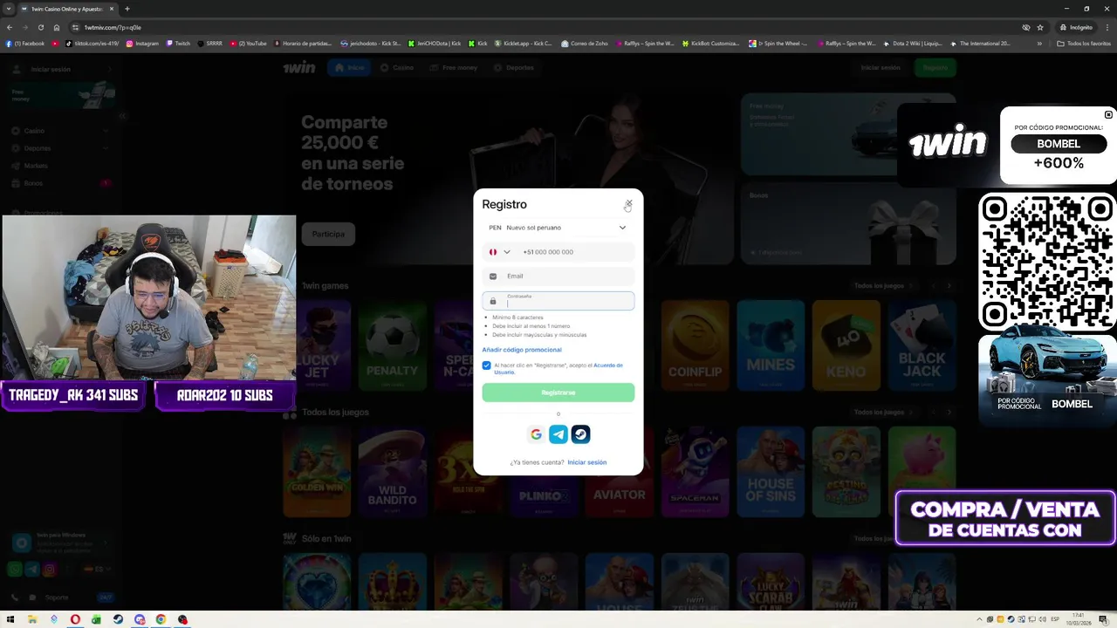Click the Instagram icon in sidebar footer
The image size is (1117, 628).
pyautogui.click(x=50, y=570)
